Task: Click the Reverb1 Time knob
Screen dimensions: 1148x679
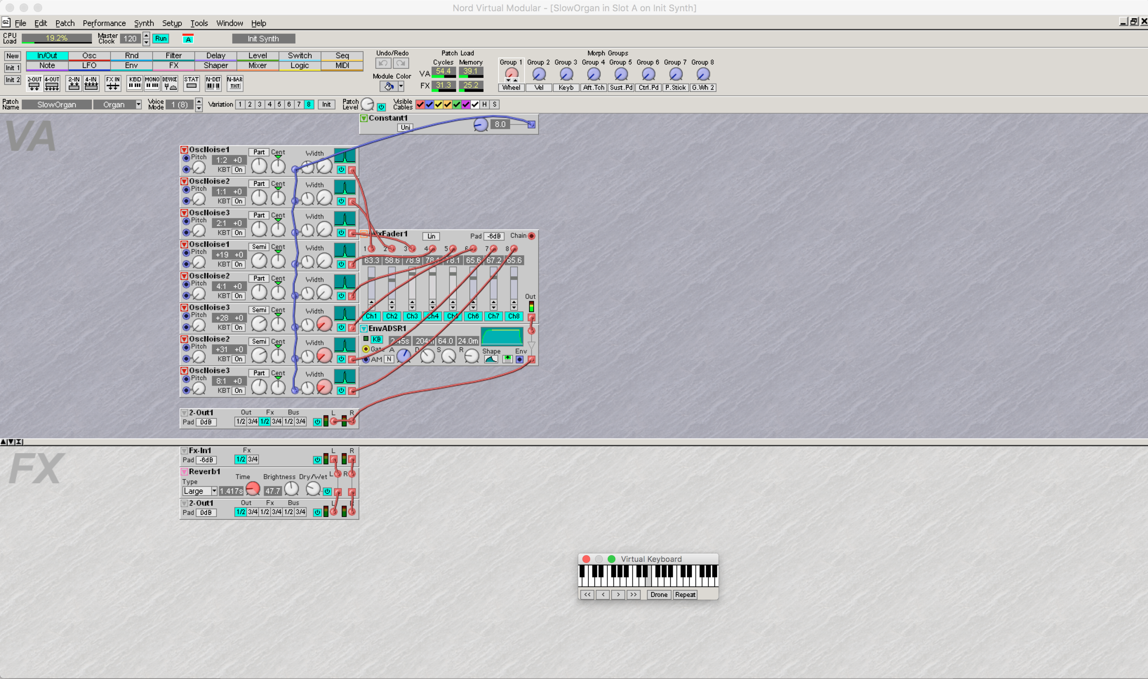Action: pyautogui.click(x=253, y=489)
